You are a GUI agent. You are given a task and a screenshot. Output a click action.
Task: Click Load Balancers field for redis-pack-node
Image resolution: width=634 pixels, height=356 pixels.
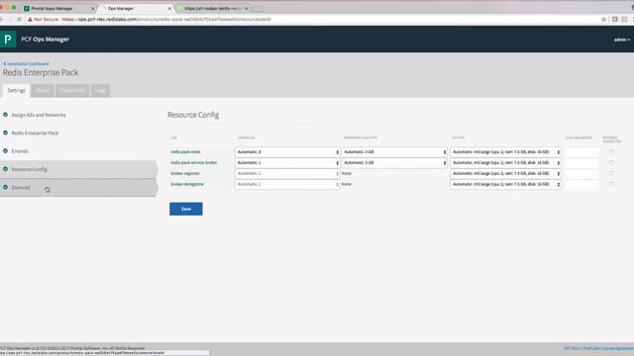(581, 152)
